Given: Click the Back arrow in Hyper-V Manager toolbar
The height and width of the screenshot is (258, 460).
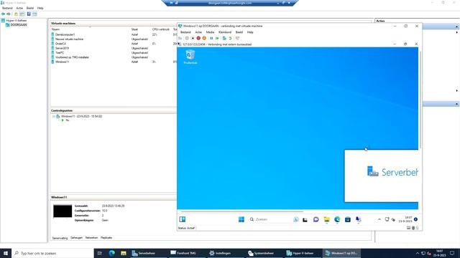Looking at the screenshot, I should 3,14.
